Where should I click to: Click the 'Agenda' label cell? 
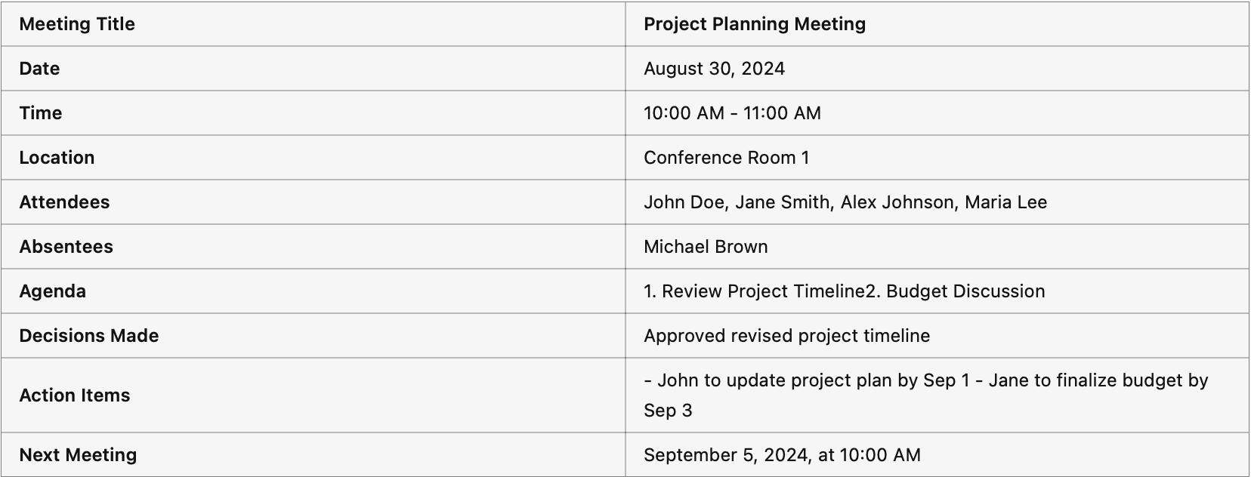click(x=313, y=291)
